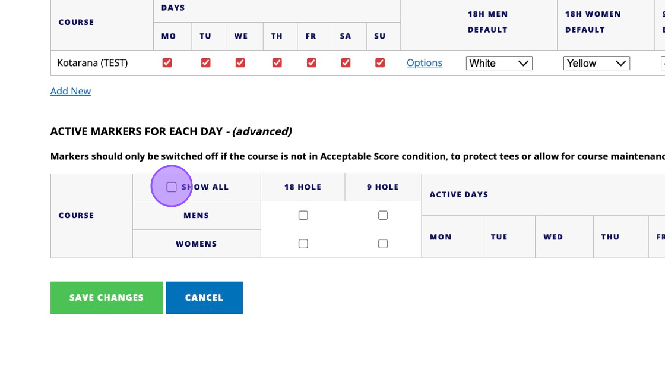Click the Active Days column header
This screenshot has height=372, width=665.
click(x=458, y=194)
